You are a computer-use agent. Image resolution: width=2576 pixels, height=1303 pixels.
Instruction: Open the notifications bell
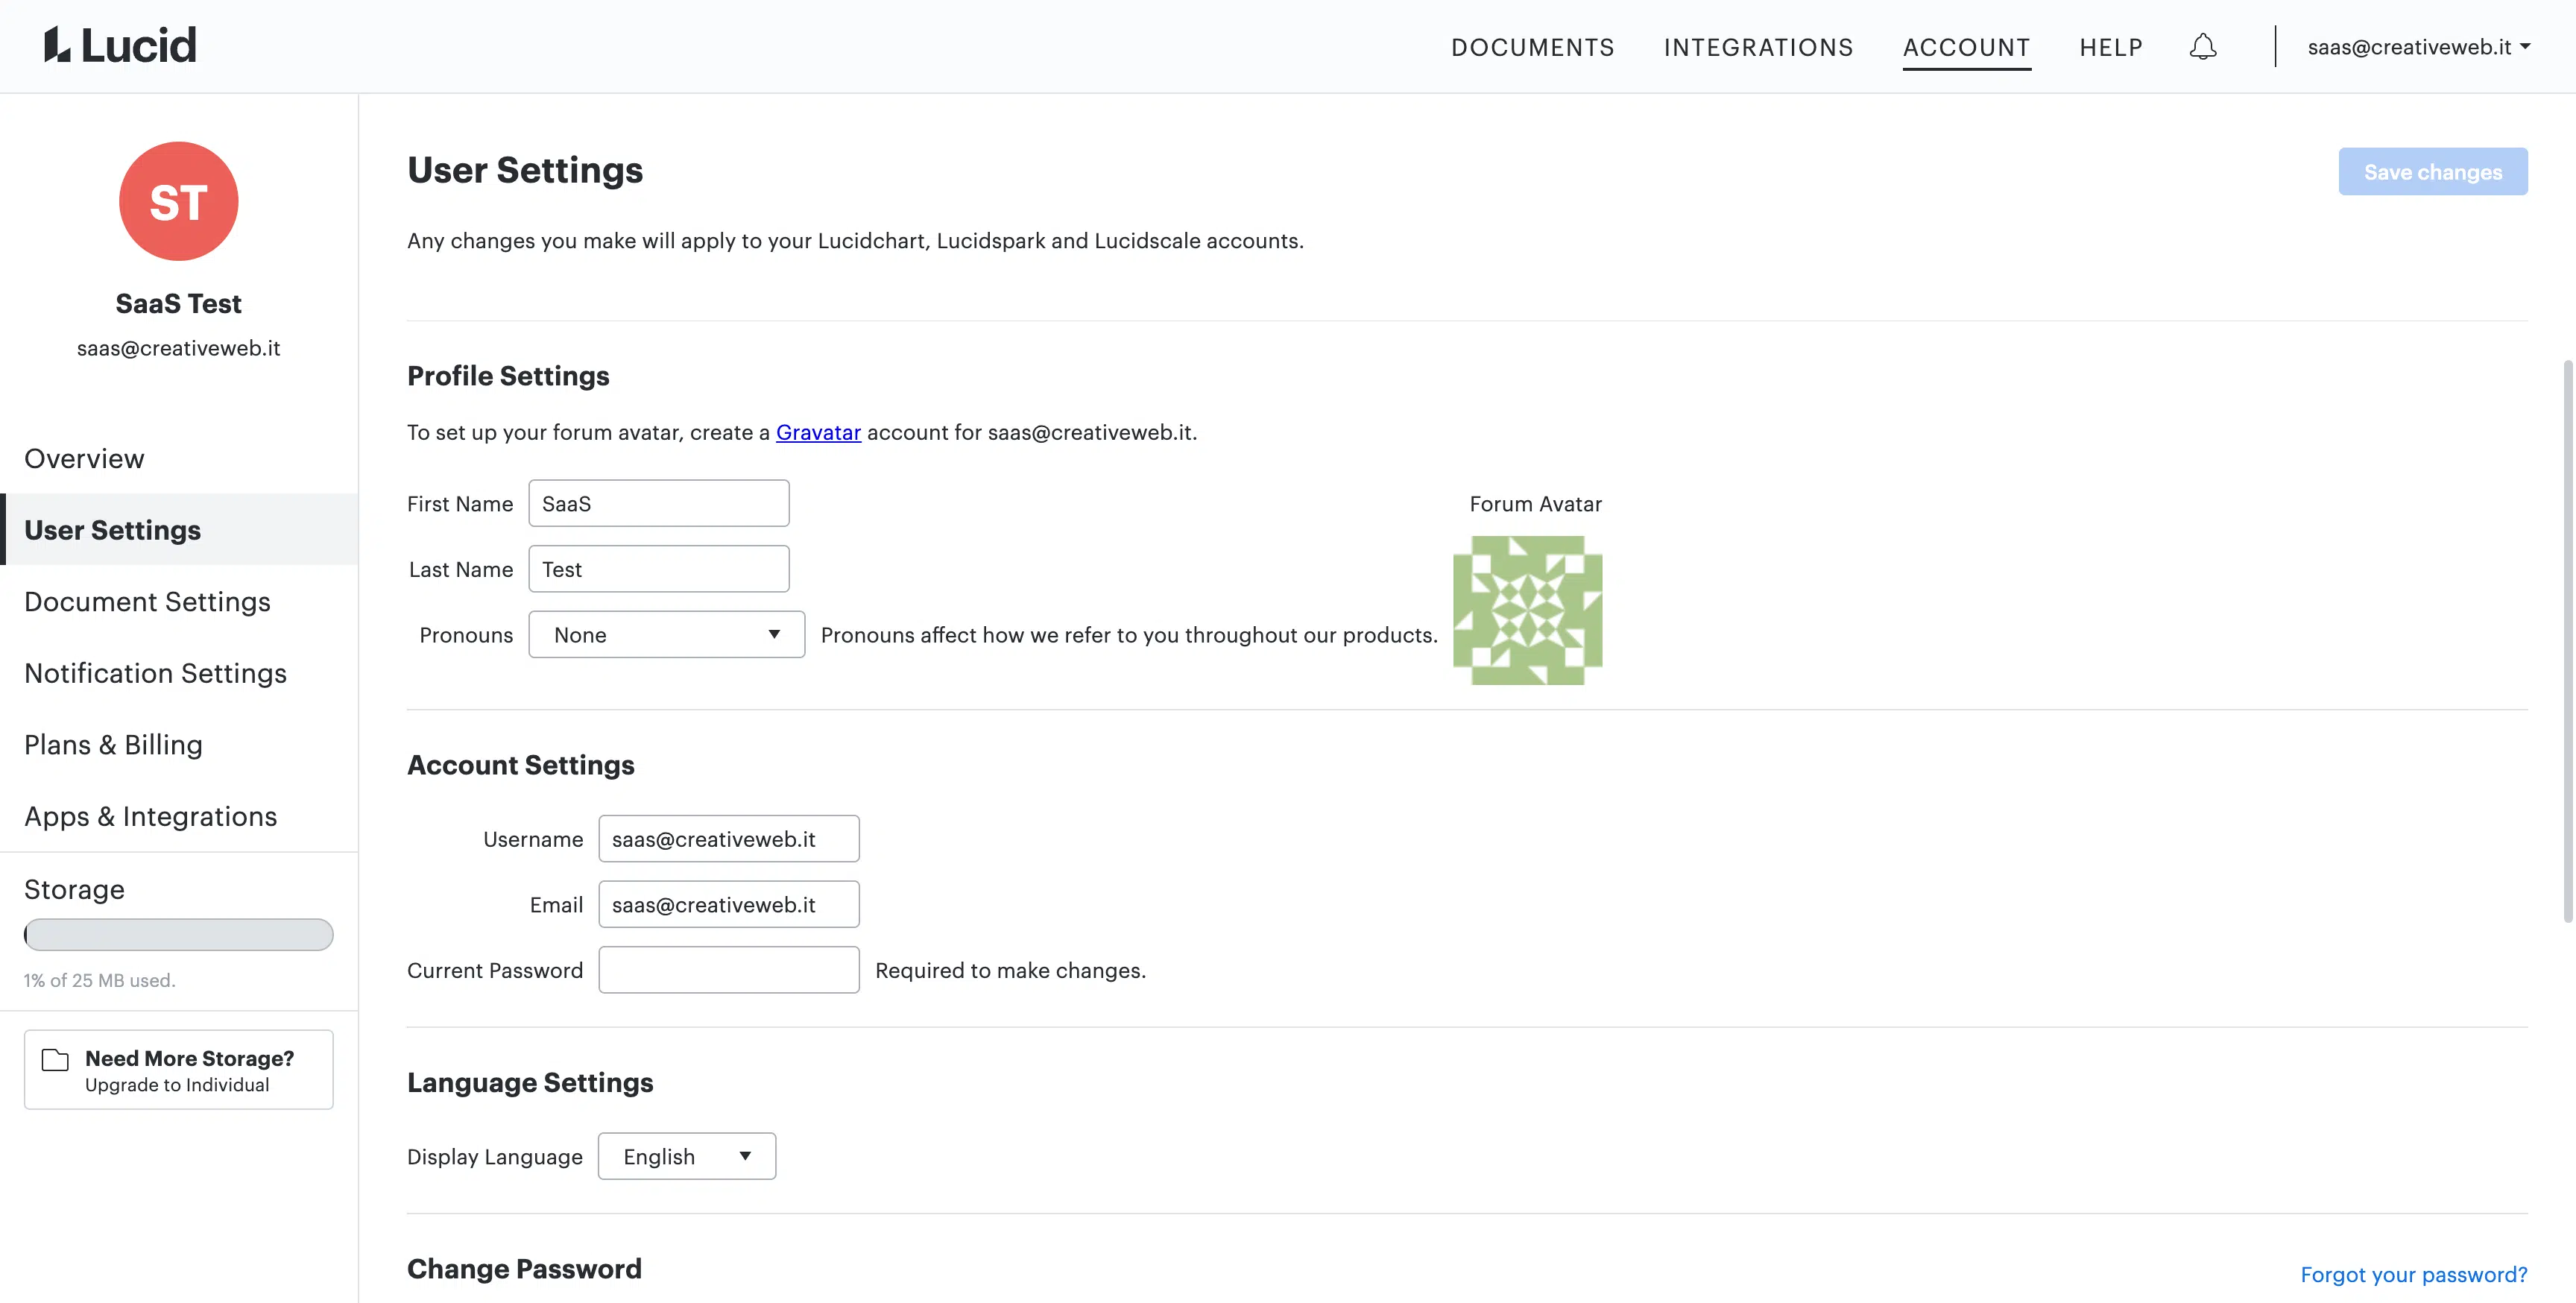point(2203,47)
